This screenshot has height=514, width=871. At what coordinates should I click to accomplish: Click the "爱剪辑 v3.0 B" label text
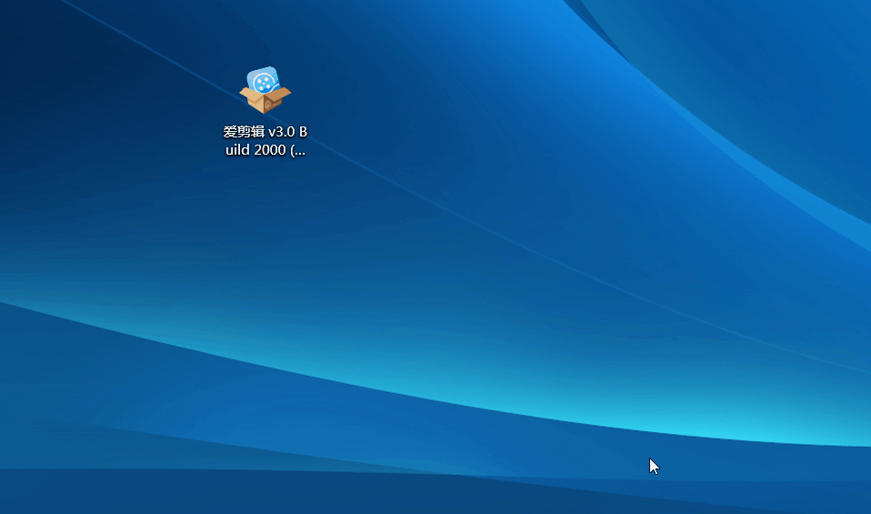click(265, 132)
